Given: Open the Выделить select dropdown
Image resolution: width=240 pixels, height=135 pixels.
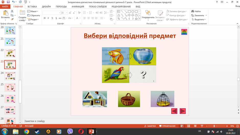Looking at the screenshot, I should (x=199, y=19).
